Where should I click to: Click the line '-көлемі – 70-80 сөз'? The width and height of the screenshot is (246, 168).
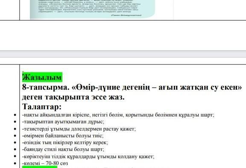tap(45, 163)
